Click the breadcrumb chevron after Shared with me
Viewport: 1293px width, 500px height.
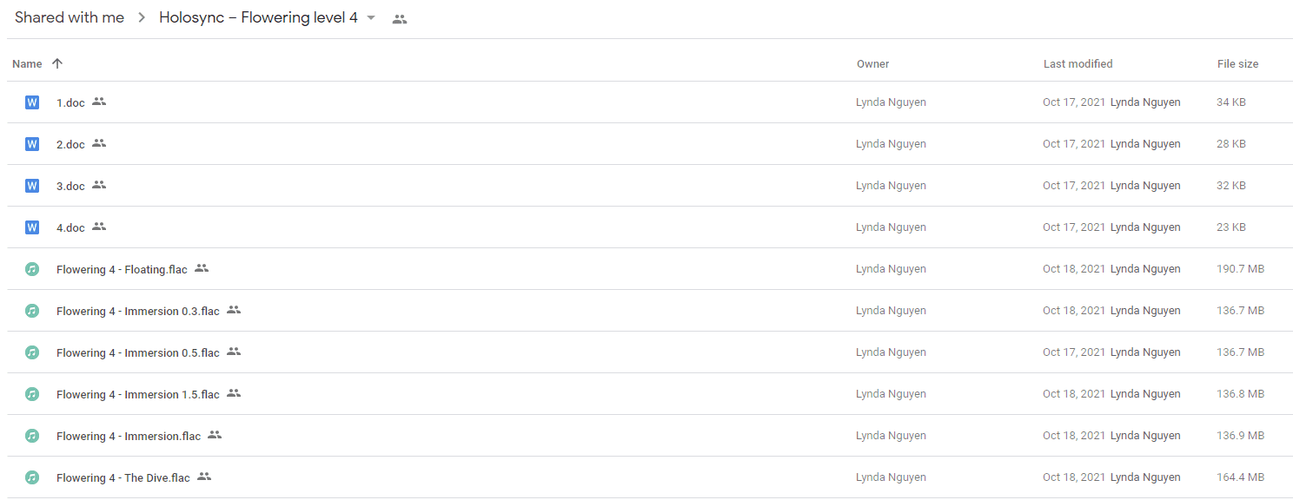pyautogui.click(x=142, y=18)
